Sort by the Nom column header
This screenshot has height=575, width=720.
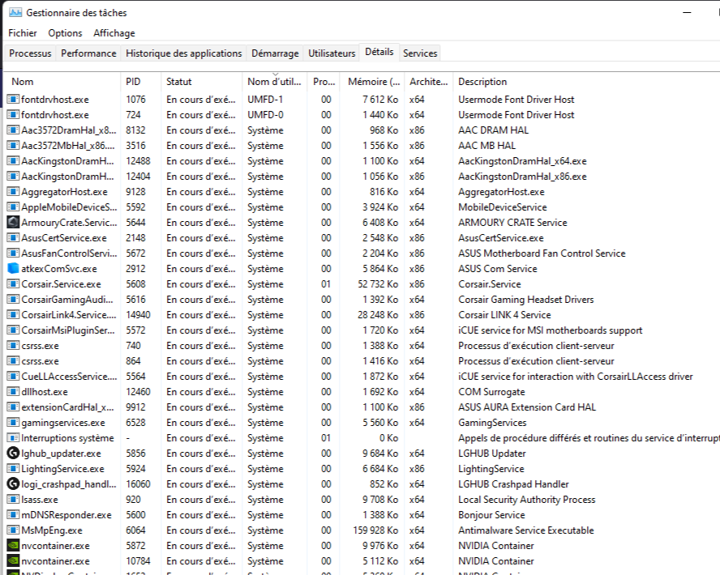pyautogui.click(x=23, y=82)
